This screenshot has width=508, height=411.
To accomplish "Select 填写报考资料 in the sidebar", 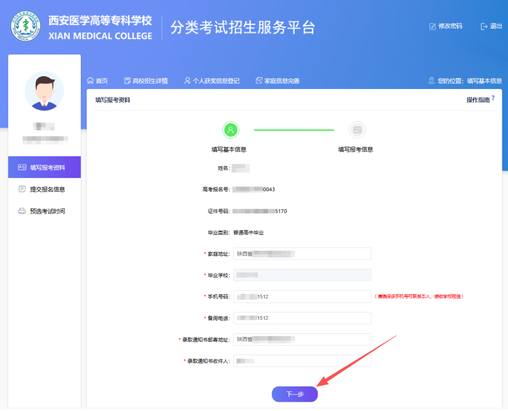I will click(44, 167).
